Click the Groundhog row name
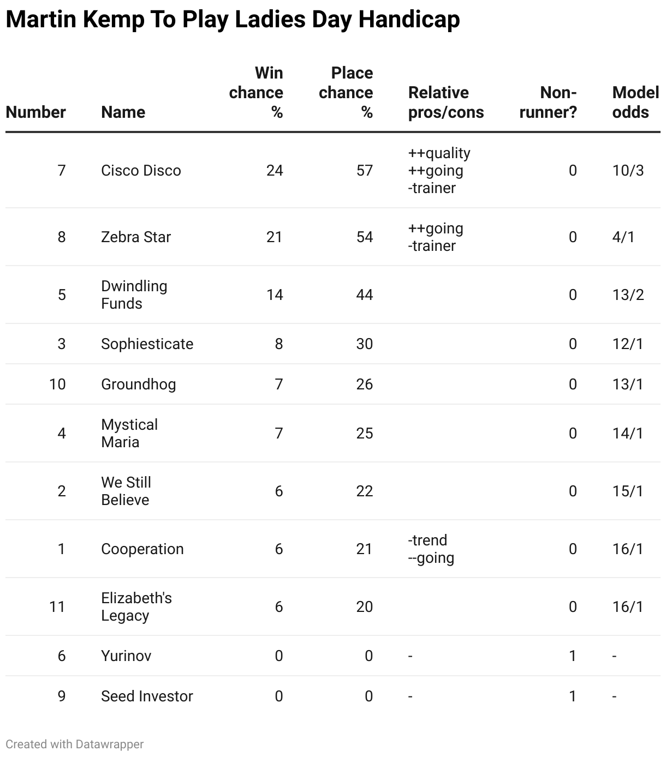The image size is (666, 757). (138, 384)
